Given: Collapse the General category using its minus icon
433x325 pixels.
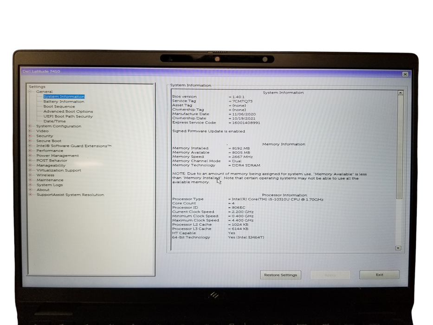Looking at the screenshot, I should tap(29, 91).
